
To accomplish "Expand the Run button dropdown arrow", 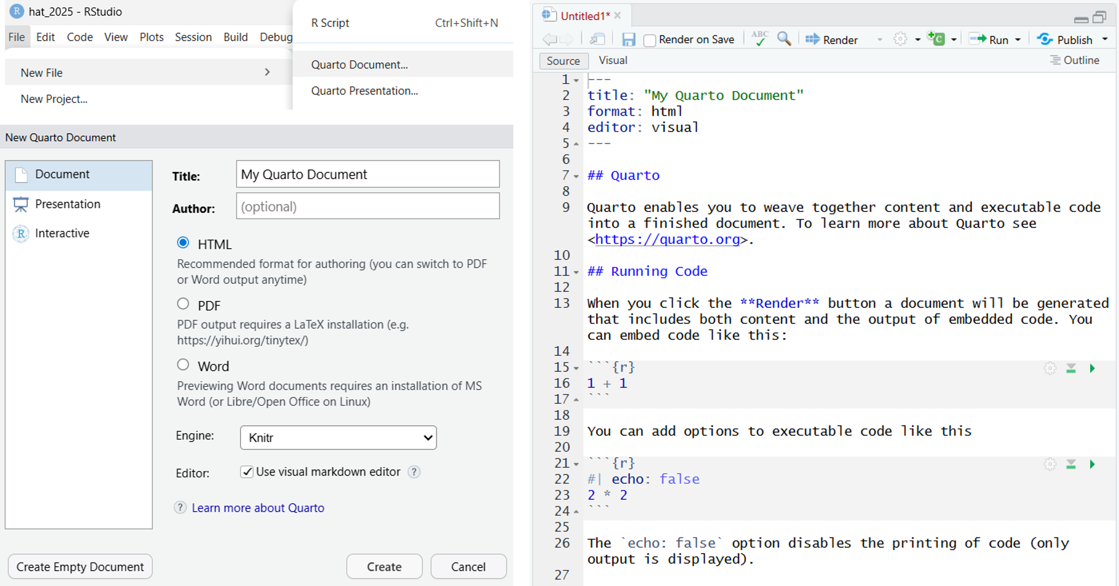I will point(1018,40).
